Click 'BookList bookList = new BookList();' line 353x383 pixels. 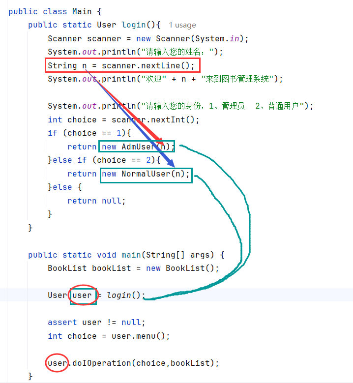pyautogui.click(x=133, y=268)
